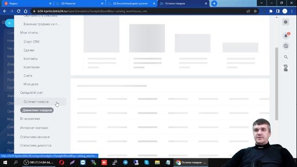Click the address bar URL field

(x=138, y=11)
